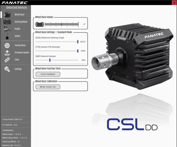Viewport: 177px width, 147px height.
Task: Open the Steering Wheel device icon
Action: click(x=7, y=22)
